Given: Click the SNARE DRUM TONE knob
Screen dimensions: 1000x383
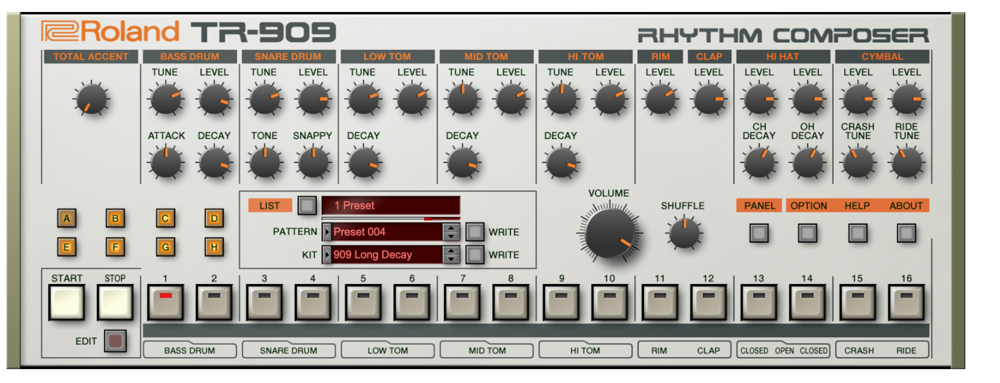Looking at the screenshot, I should coord(264,163).
